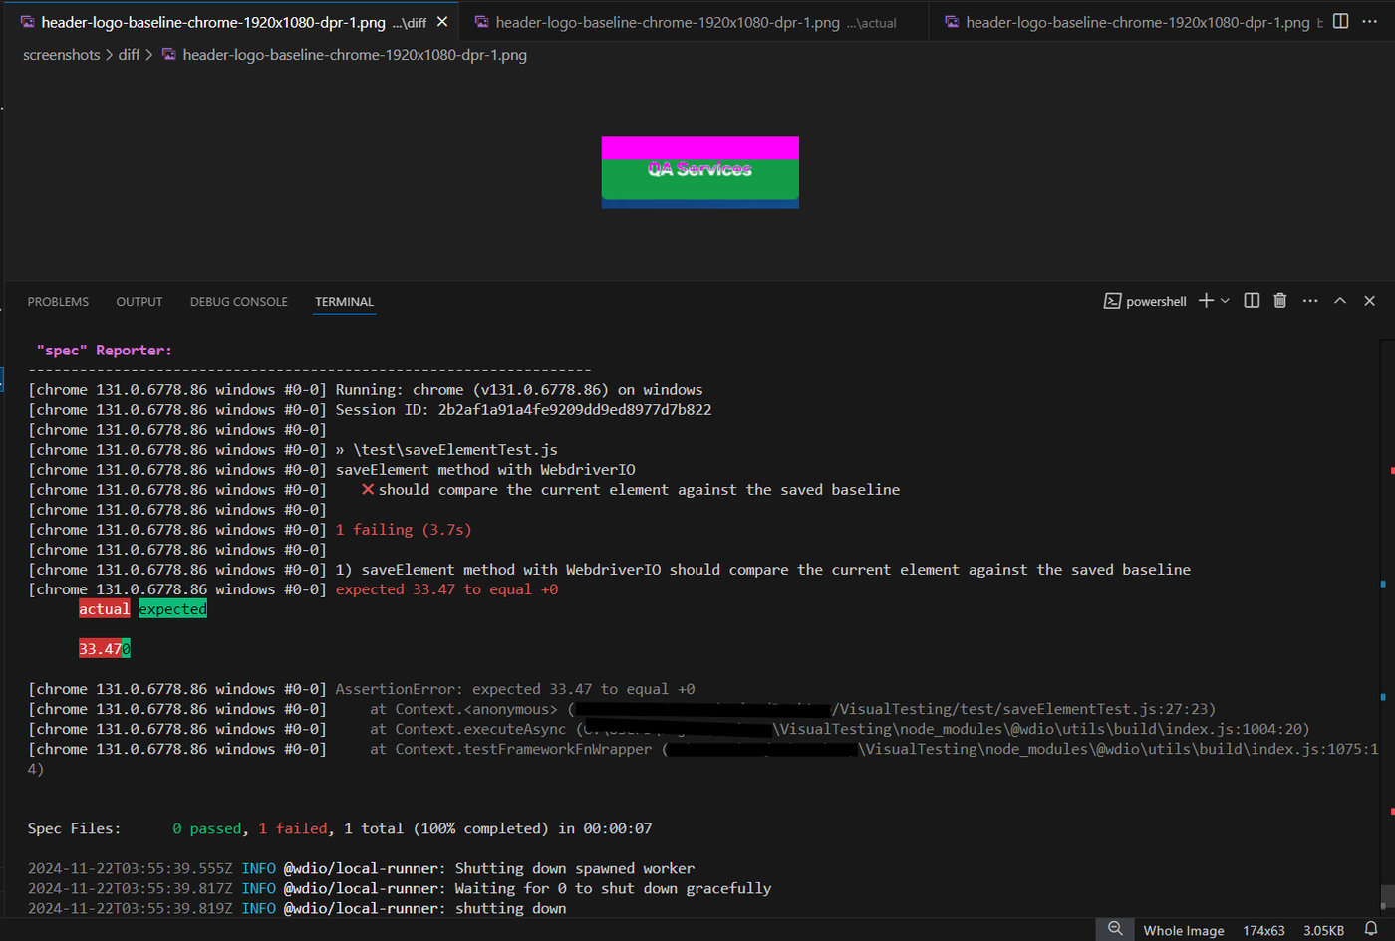Open the panel's Views and More Actions menu
The width and height of the screenshot is (1395, 941).
1310,301
